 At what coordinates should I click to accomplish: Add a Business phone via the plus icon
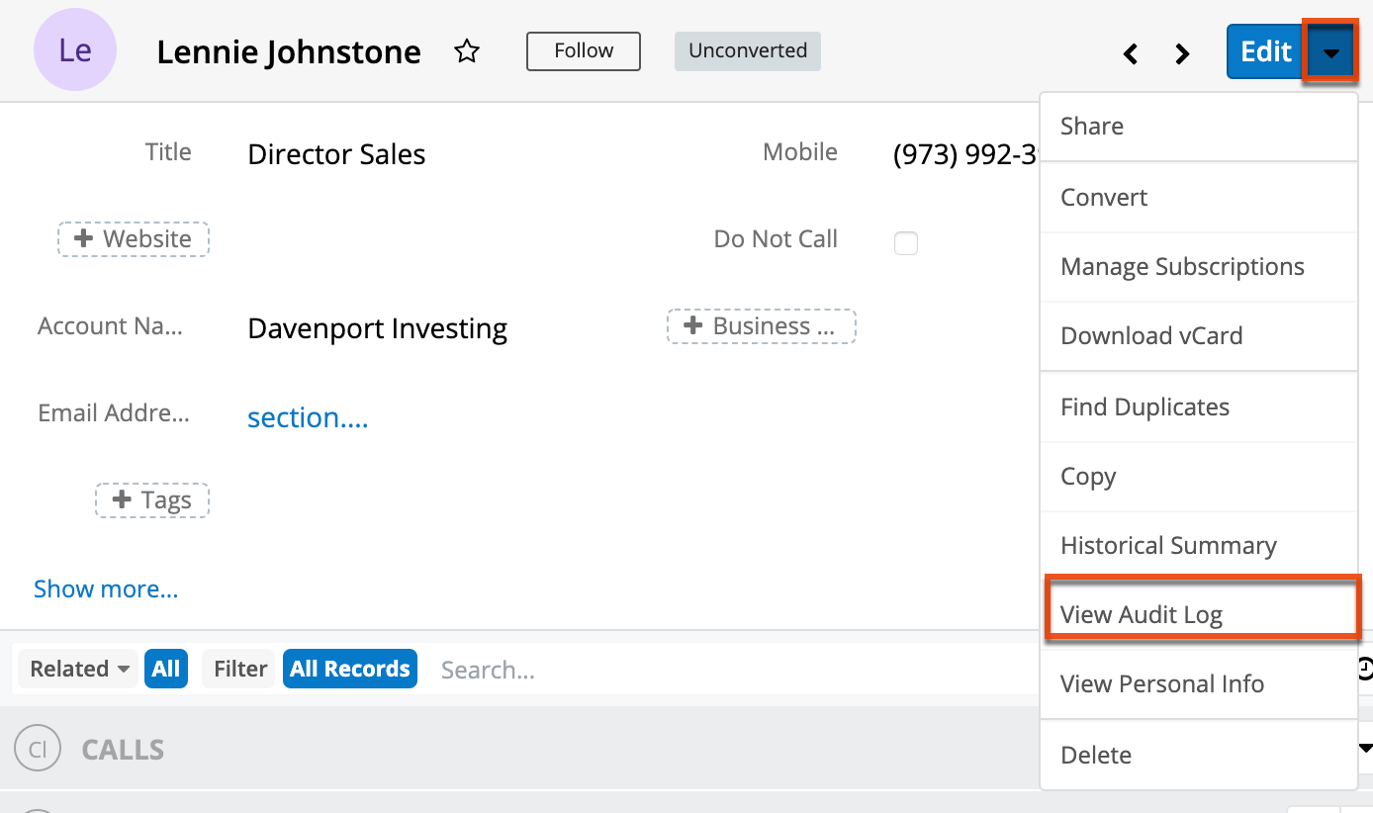[761, 326]
